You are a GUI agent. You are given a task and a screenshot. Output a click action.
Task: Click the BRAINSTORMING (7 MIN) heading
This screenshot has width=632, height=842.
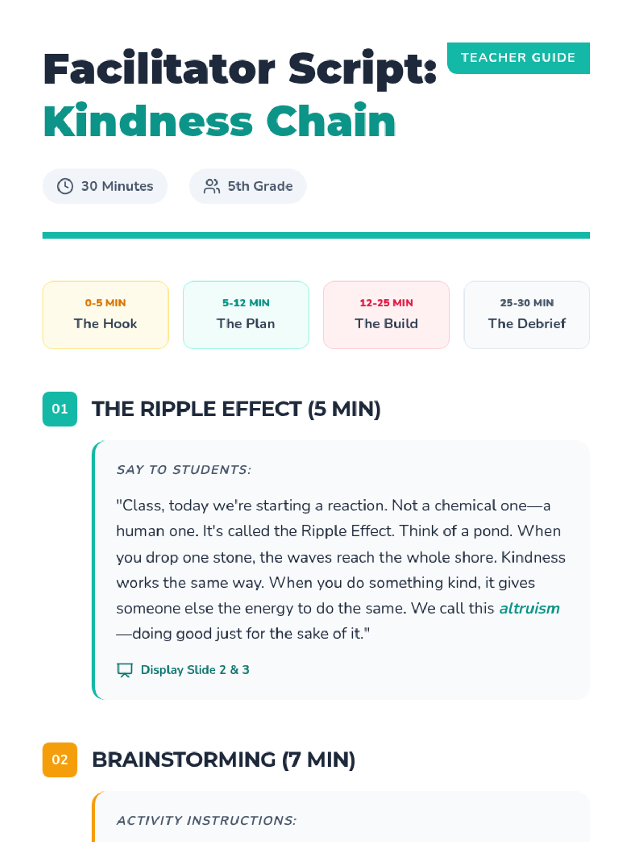(x=224, y=759)
